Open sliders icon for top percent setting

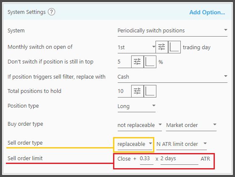137,62
